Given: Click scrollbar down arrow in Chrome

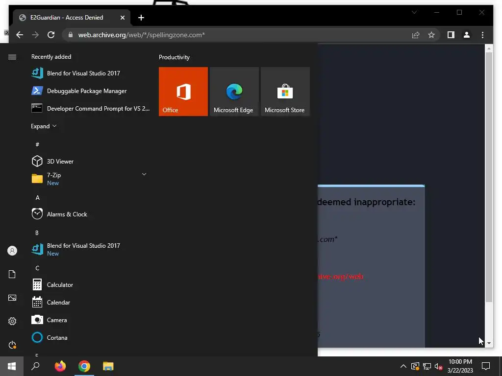Looking at the screenshot, I should point(489,343).
